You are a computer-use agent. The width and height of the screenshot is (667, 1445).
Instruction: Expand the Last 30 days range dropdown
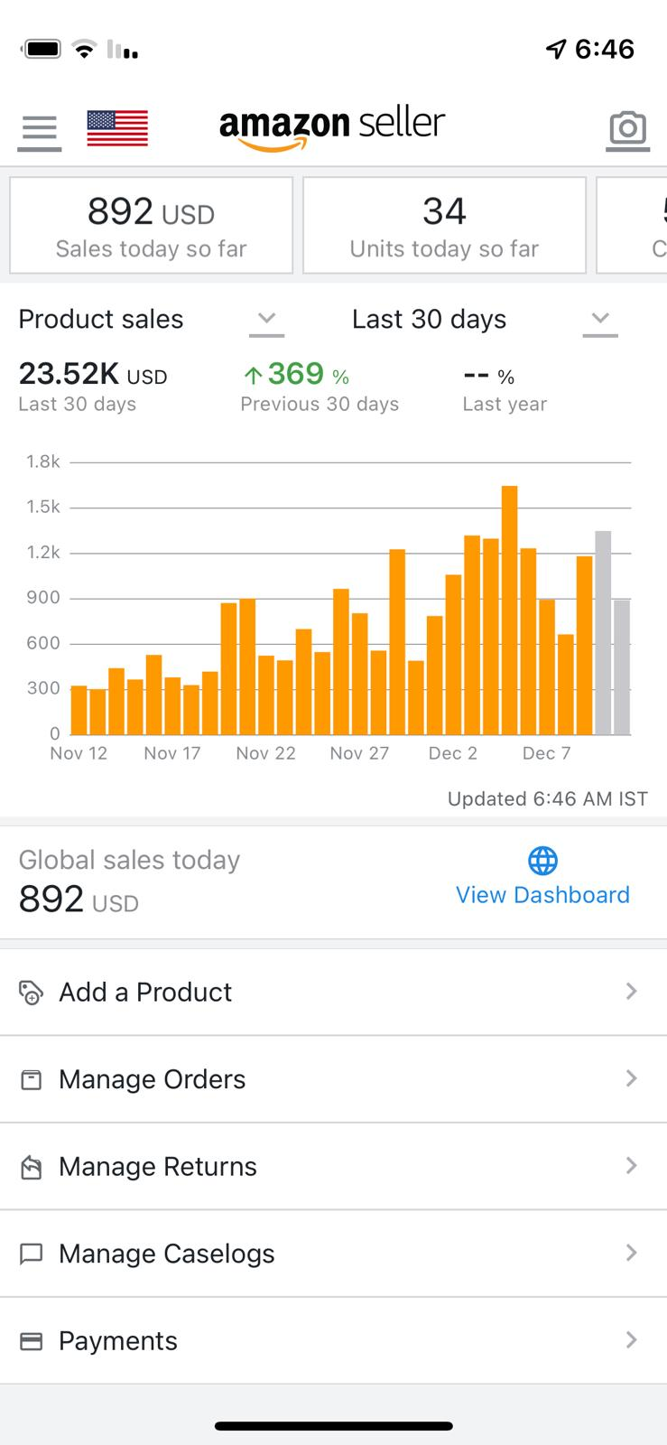click(x=600, y=320)
